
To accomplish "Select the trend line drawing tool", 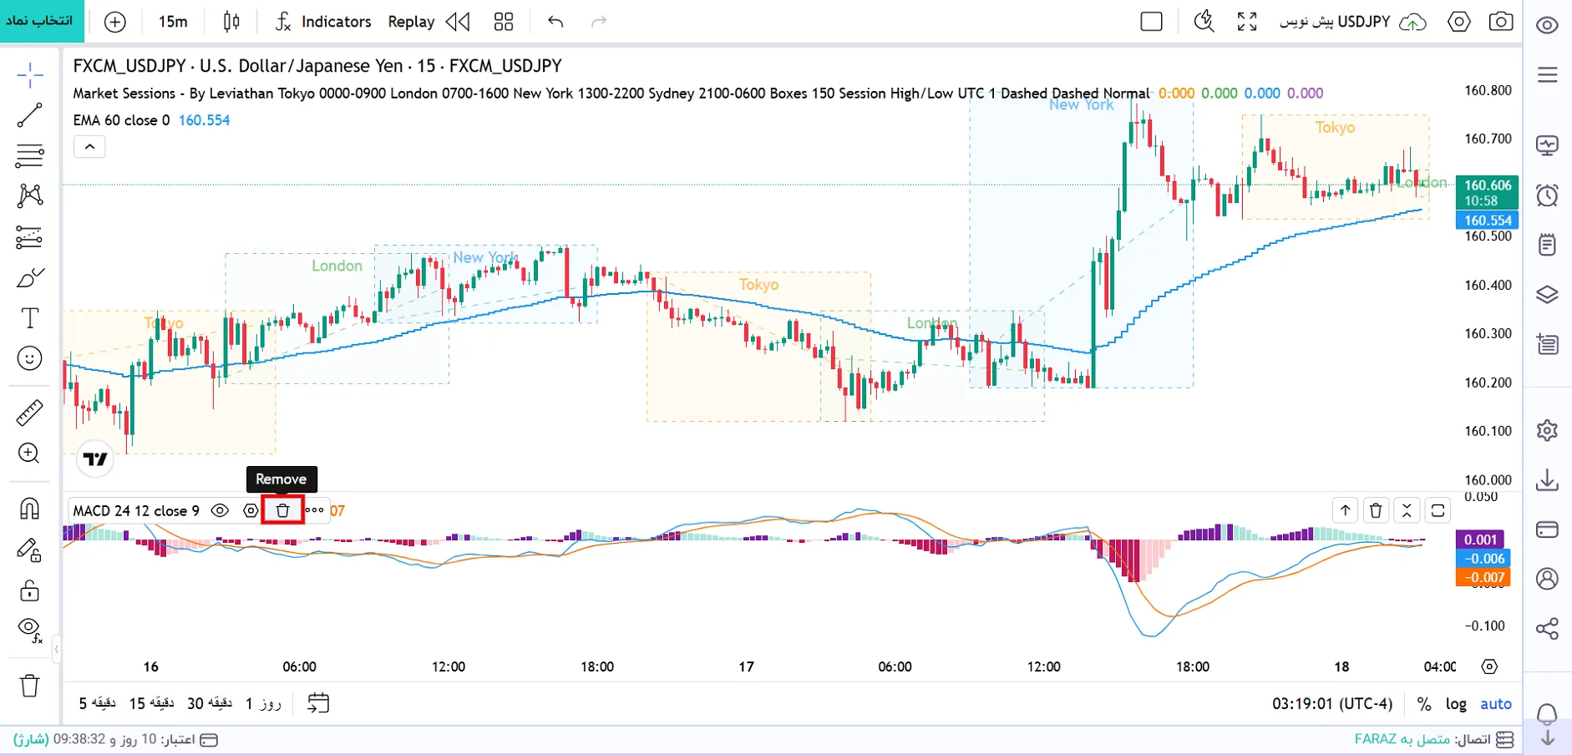I will (x=30, y=115).
